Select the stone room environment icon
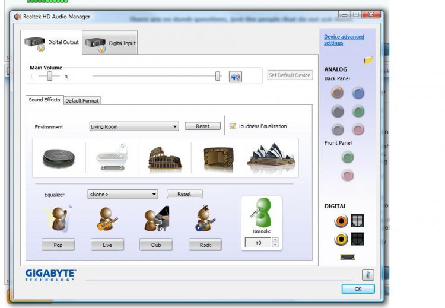 click(x=218, y=159)
